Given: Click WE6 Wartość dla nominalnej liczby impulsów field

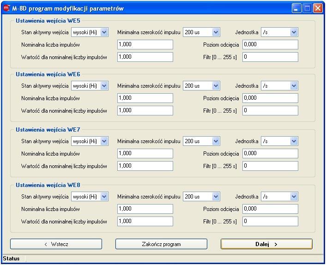Looking at the screenshot, I should coord(145,111).
